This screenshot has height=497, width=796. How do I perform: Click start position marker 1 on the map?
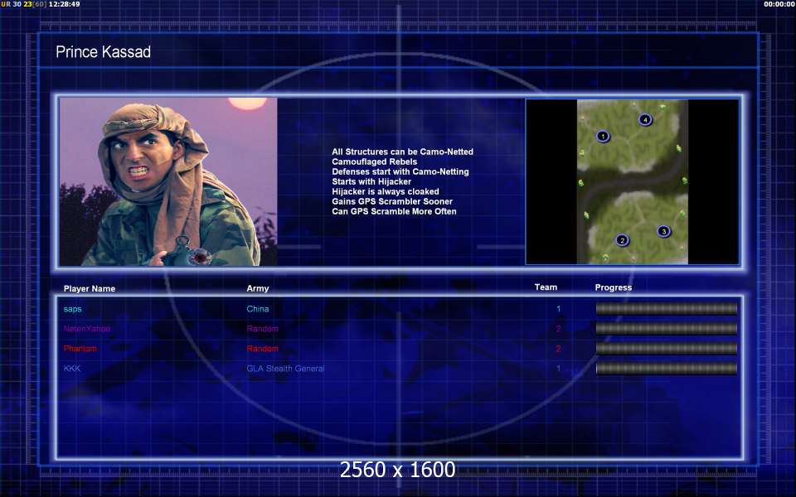[603, 136]
